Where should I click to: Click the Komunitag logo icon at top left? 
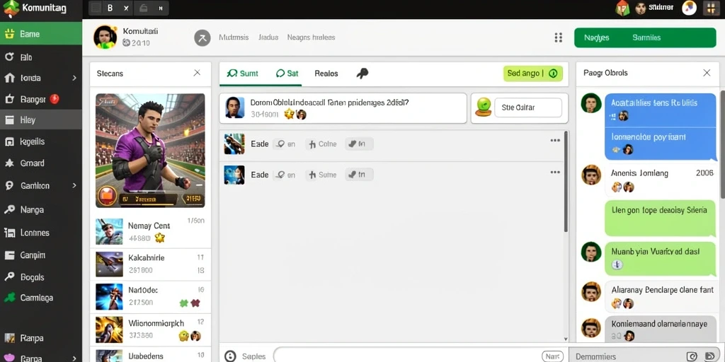point(11,8)
